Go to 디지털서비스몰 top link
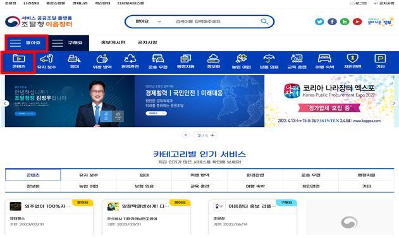The height and width of the screenshot is (238, 399). coord(130,3)
